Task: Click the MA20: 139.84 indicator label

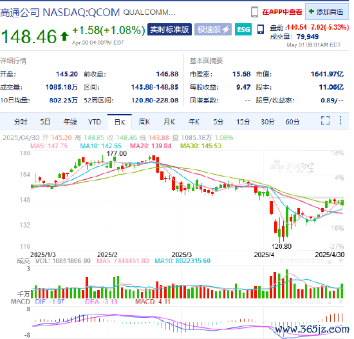Action: click(x=151, y=146)
